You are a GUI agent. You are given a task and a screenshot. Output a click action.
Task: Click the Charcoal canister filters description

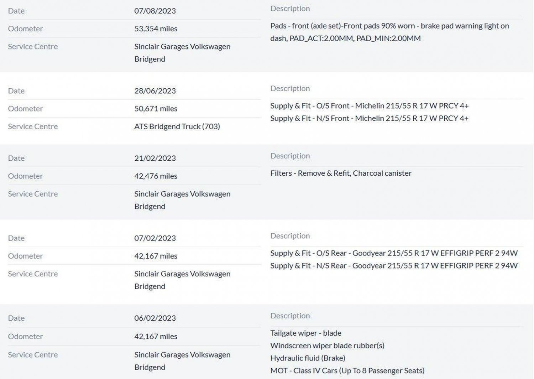341,173
